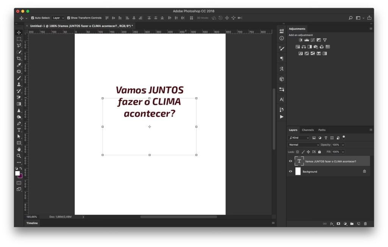
Task: Add a layer style with fx icon
Action: point(332,224)
